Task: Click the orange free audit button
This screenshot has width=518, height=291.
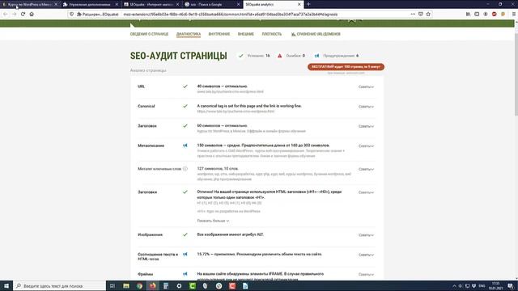Action: click(x=346, y=66)
